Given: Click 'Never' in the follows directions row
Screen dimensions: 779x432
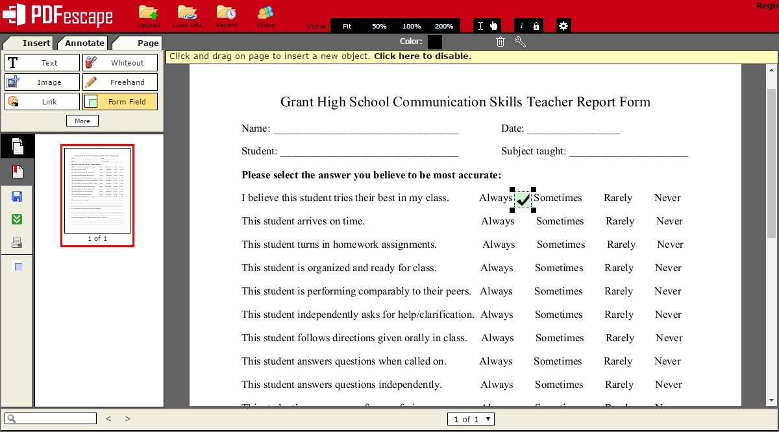Looking at the screenshot, I should pyautogui.click(x=669, y=338).
